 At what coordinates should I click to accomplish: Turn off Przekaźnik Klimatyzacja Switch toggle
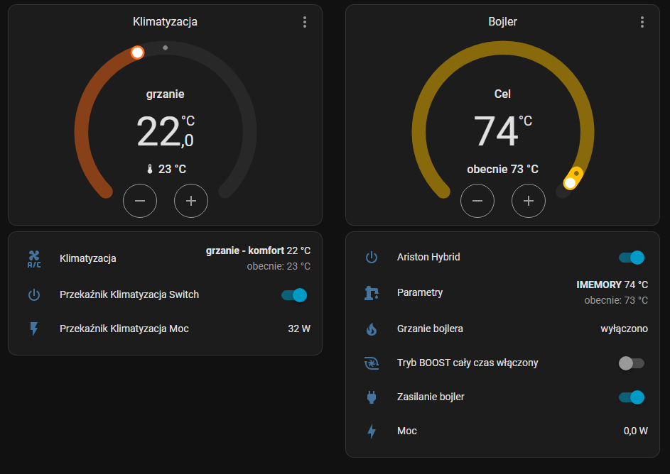(293, 295)
